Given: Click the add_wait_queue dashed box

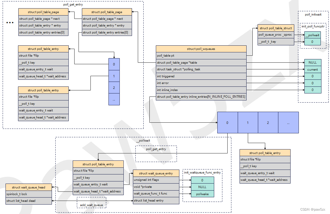Looking at the screenshot, I should click(91, 205).
